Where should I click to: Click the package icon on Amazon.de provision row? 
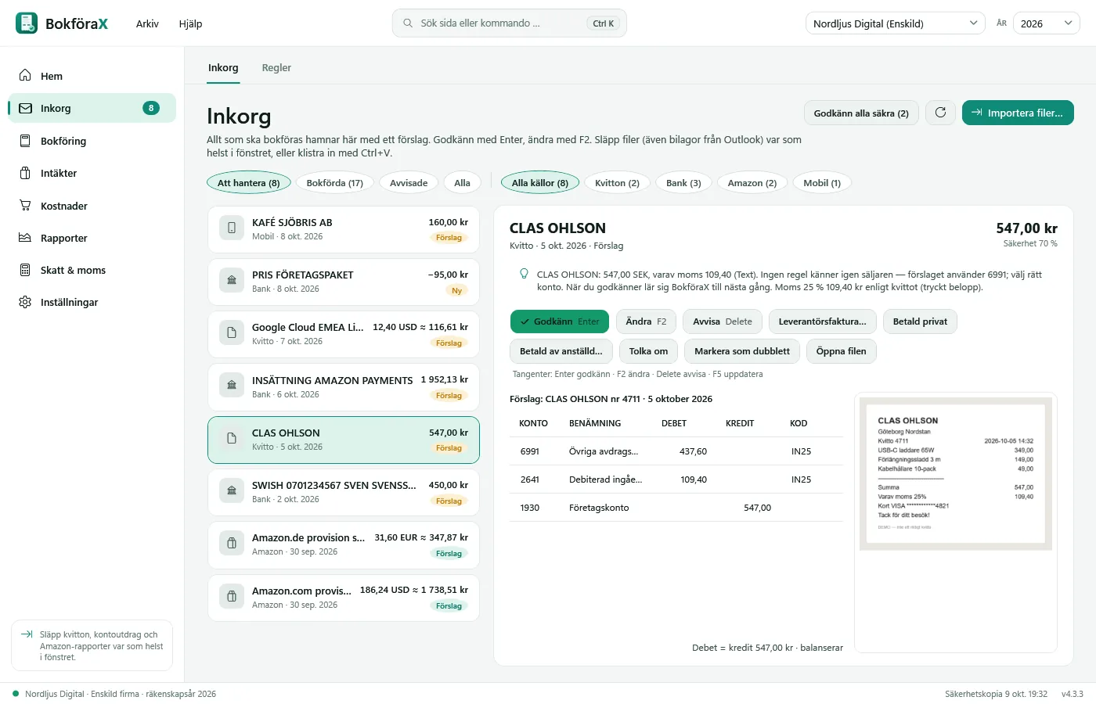(232, 543)
